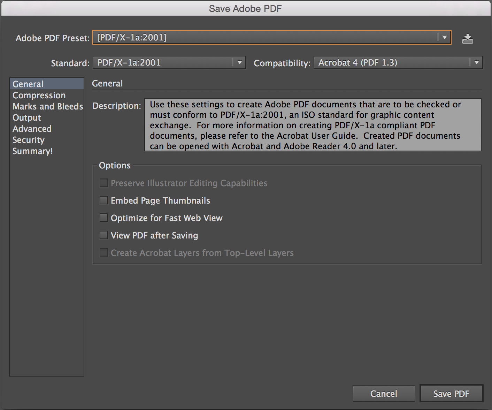
Task: Open the Security options
Action: 47,140
